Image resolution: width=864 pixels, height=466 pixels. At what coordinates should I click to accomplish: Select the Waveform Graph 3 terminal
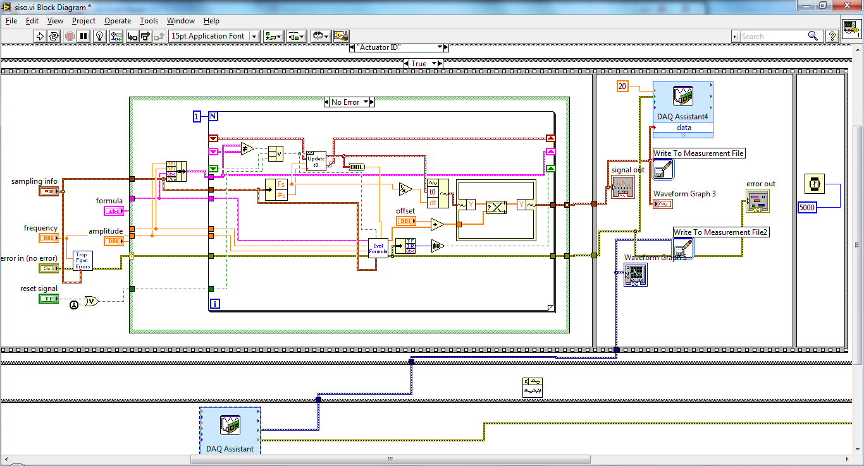(x=662, y=203)
